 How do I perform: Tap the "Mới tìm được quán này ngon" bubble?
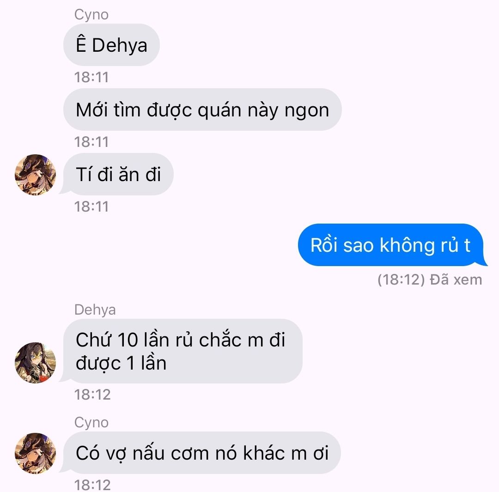coord(202,109)
